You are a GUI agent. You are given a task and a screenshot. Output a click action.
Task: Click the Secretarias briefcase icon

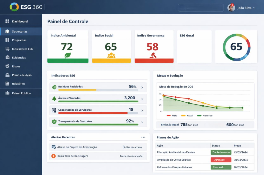pyautogui.click(x=7, y=31)
